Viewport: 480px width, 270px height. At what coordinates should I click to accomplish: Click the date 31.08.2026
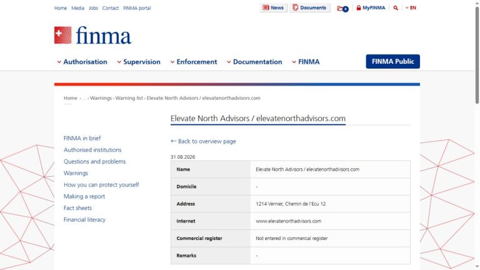(x=182, y=157)
